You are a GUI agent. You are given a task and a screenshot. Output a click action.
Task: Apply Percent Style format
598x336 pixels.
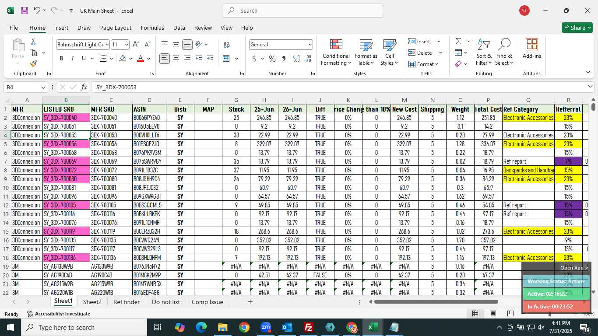pos(272,59)
